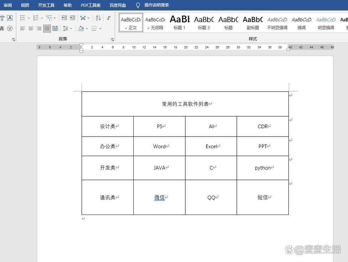Align paragraph text to the left

coord(22,29)
